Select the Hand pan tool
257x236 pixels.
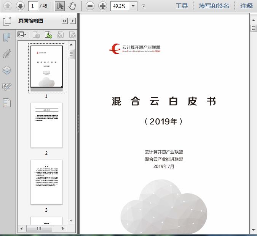tap(72, 6)
